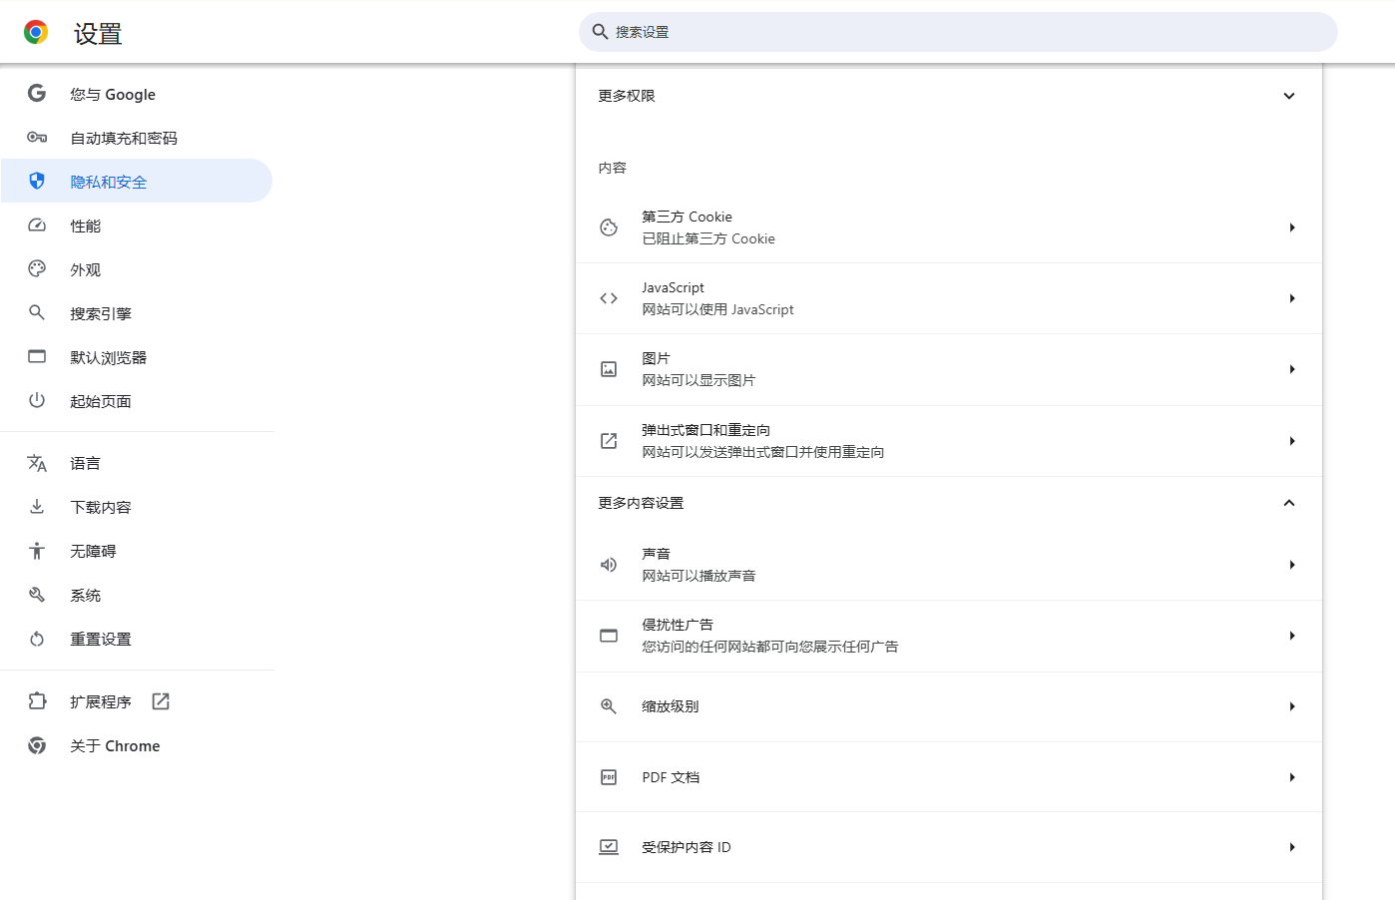The width and height of the screenshot is (1395, 900).
Task: Expand the 更多权限 section chevron
Action: click(x=1289, y=96)
